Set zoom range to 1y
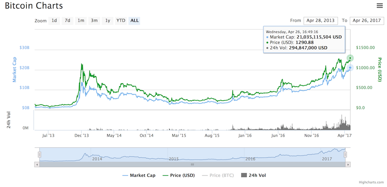 (108, 21)
